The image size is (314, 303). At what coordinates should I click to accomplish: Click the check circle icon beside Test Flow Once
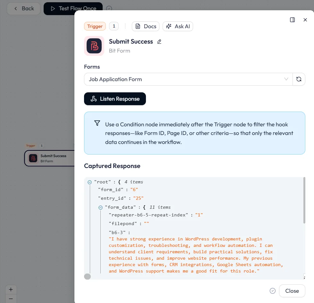[x=109, y=8]
